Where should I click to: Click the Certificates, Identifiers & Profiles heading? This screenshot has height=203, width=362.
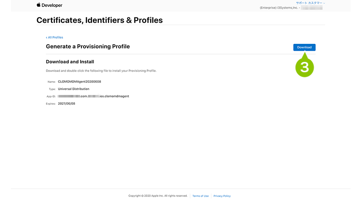coord(99,20)
